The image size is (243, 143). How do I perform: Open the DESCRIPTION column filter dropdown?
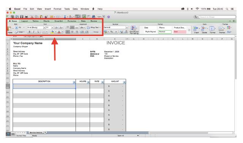(74, 82)
